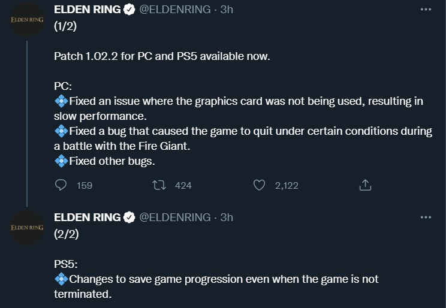The width and height of the screenshot is (446, 308).
Task: Open the ELDEN RING avatar on second tweet
Action: [27, 228]
